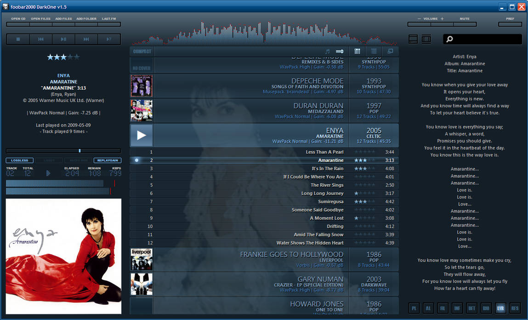Expand the Frankie Goes To Hollywood Liverpool album
Screen dimensions: 528x320
tap(141, 259)
